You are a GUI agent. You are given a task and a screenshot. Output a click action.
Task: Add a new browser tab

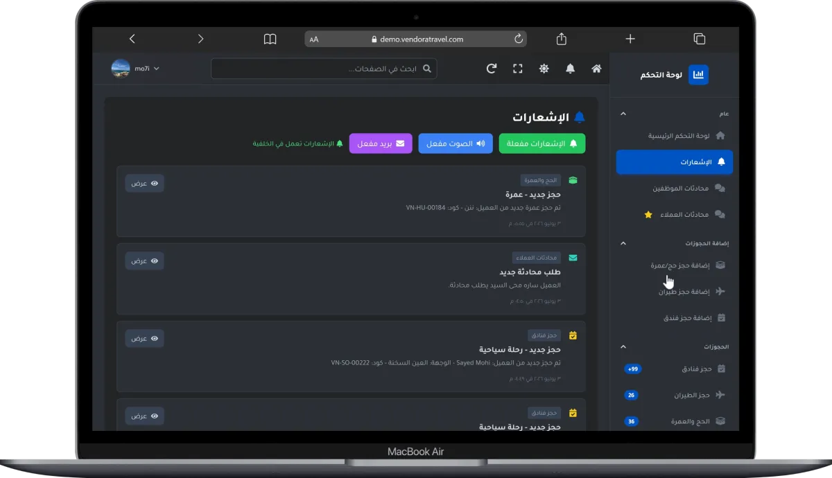[630, 39]
